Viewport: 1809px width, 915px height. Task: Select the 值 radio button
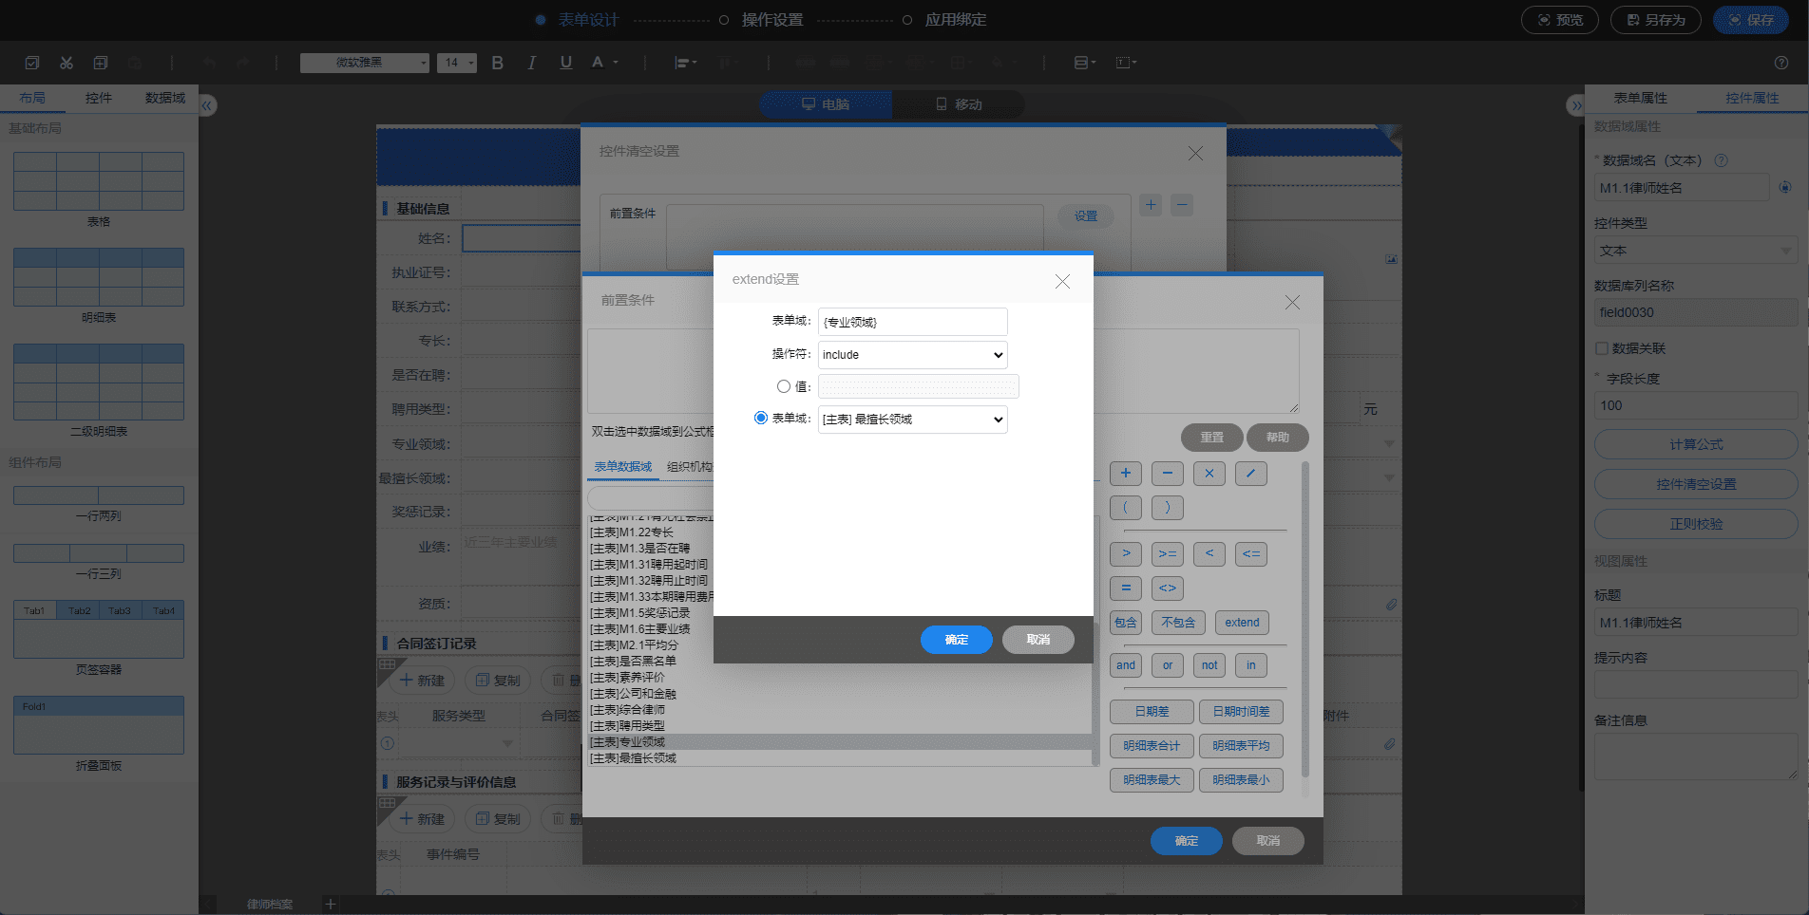click(x=784, y=386)
